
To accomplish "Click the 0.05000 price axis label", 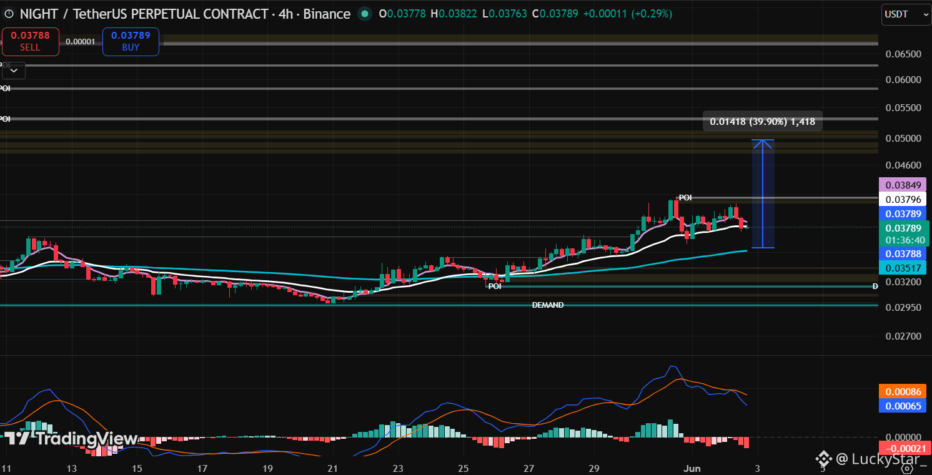I will [x=904, y=138].
